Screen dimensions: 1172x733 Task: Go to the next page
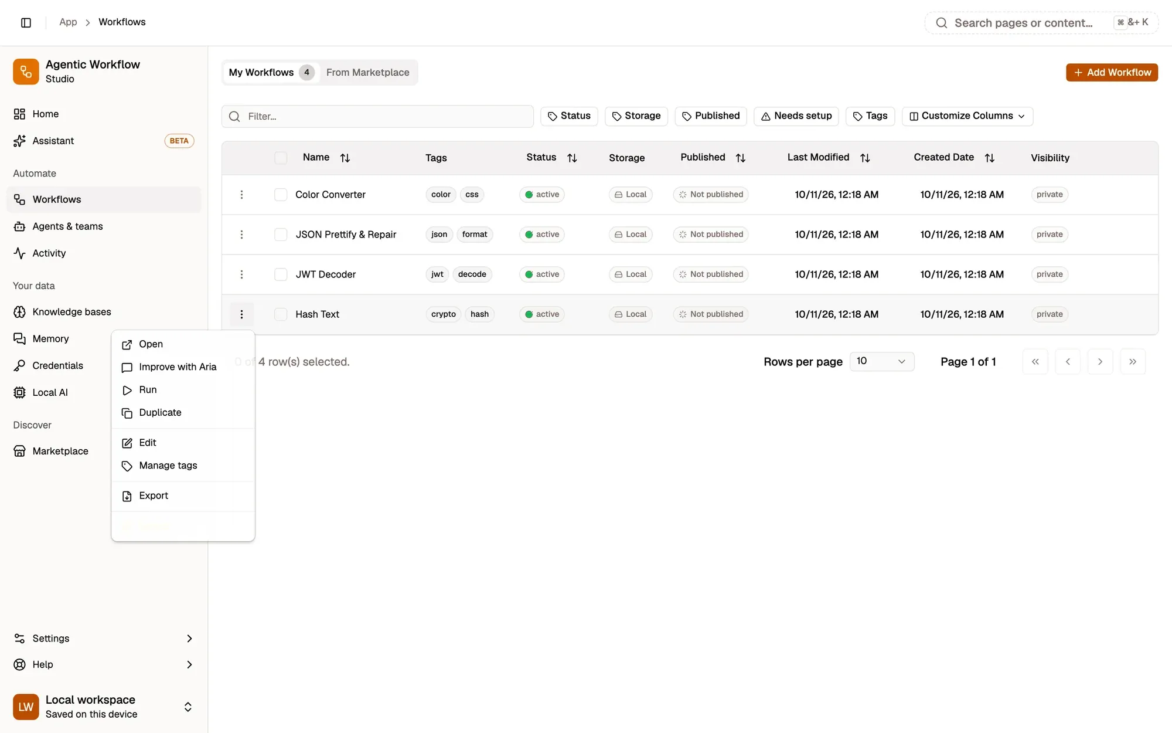pyautogui.click(x=1100, y=362)
